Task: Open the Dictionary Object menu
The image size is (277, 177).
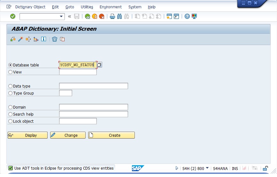Action: [x=30, y=7]
